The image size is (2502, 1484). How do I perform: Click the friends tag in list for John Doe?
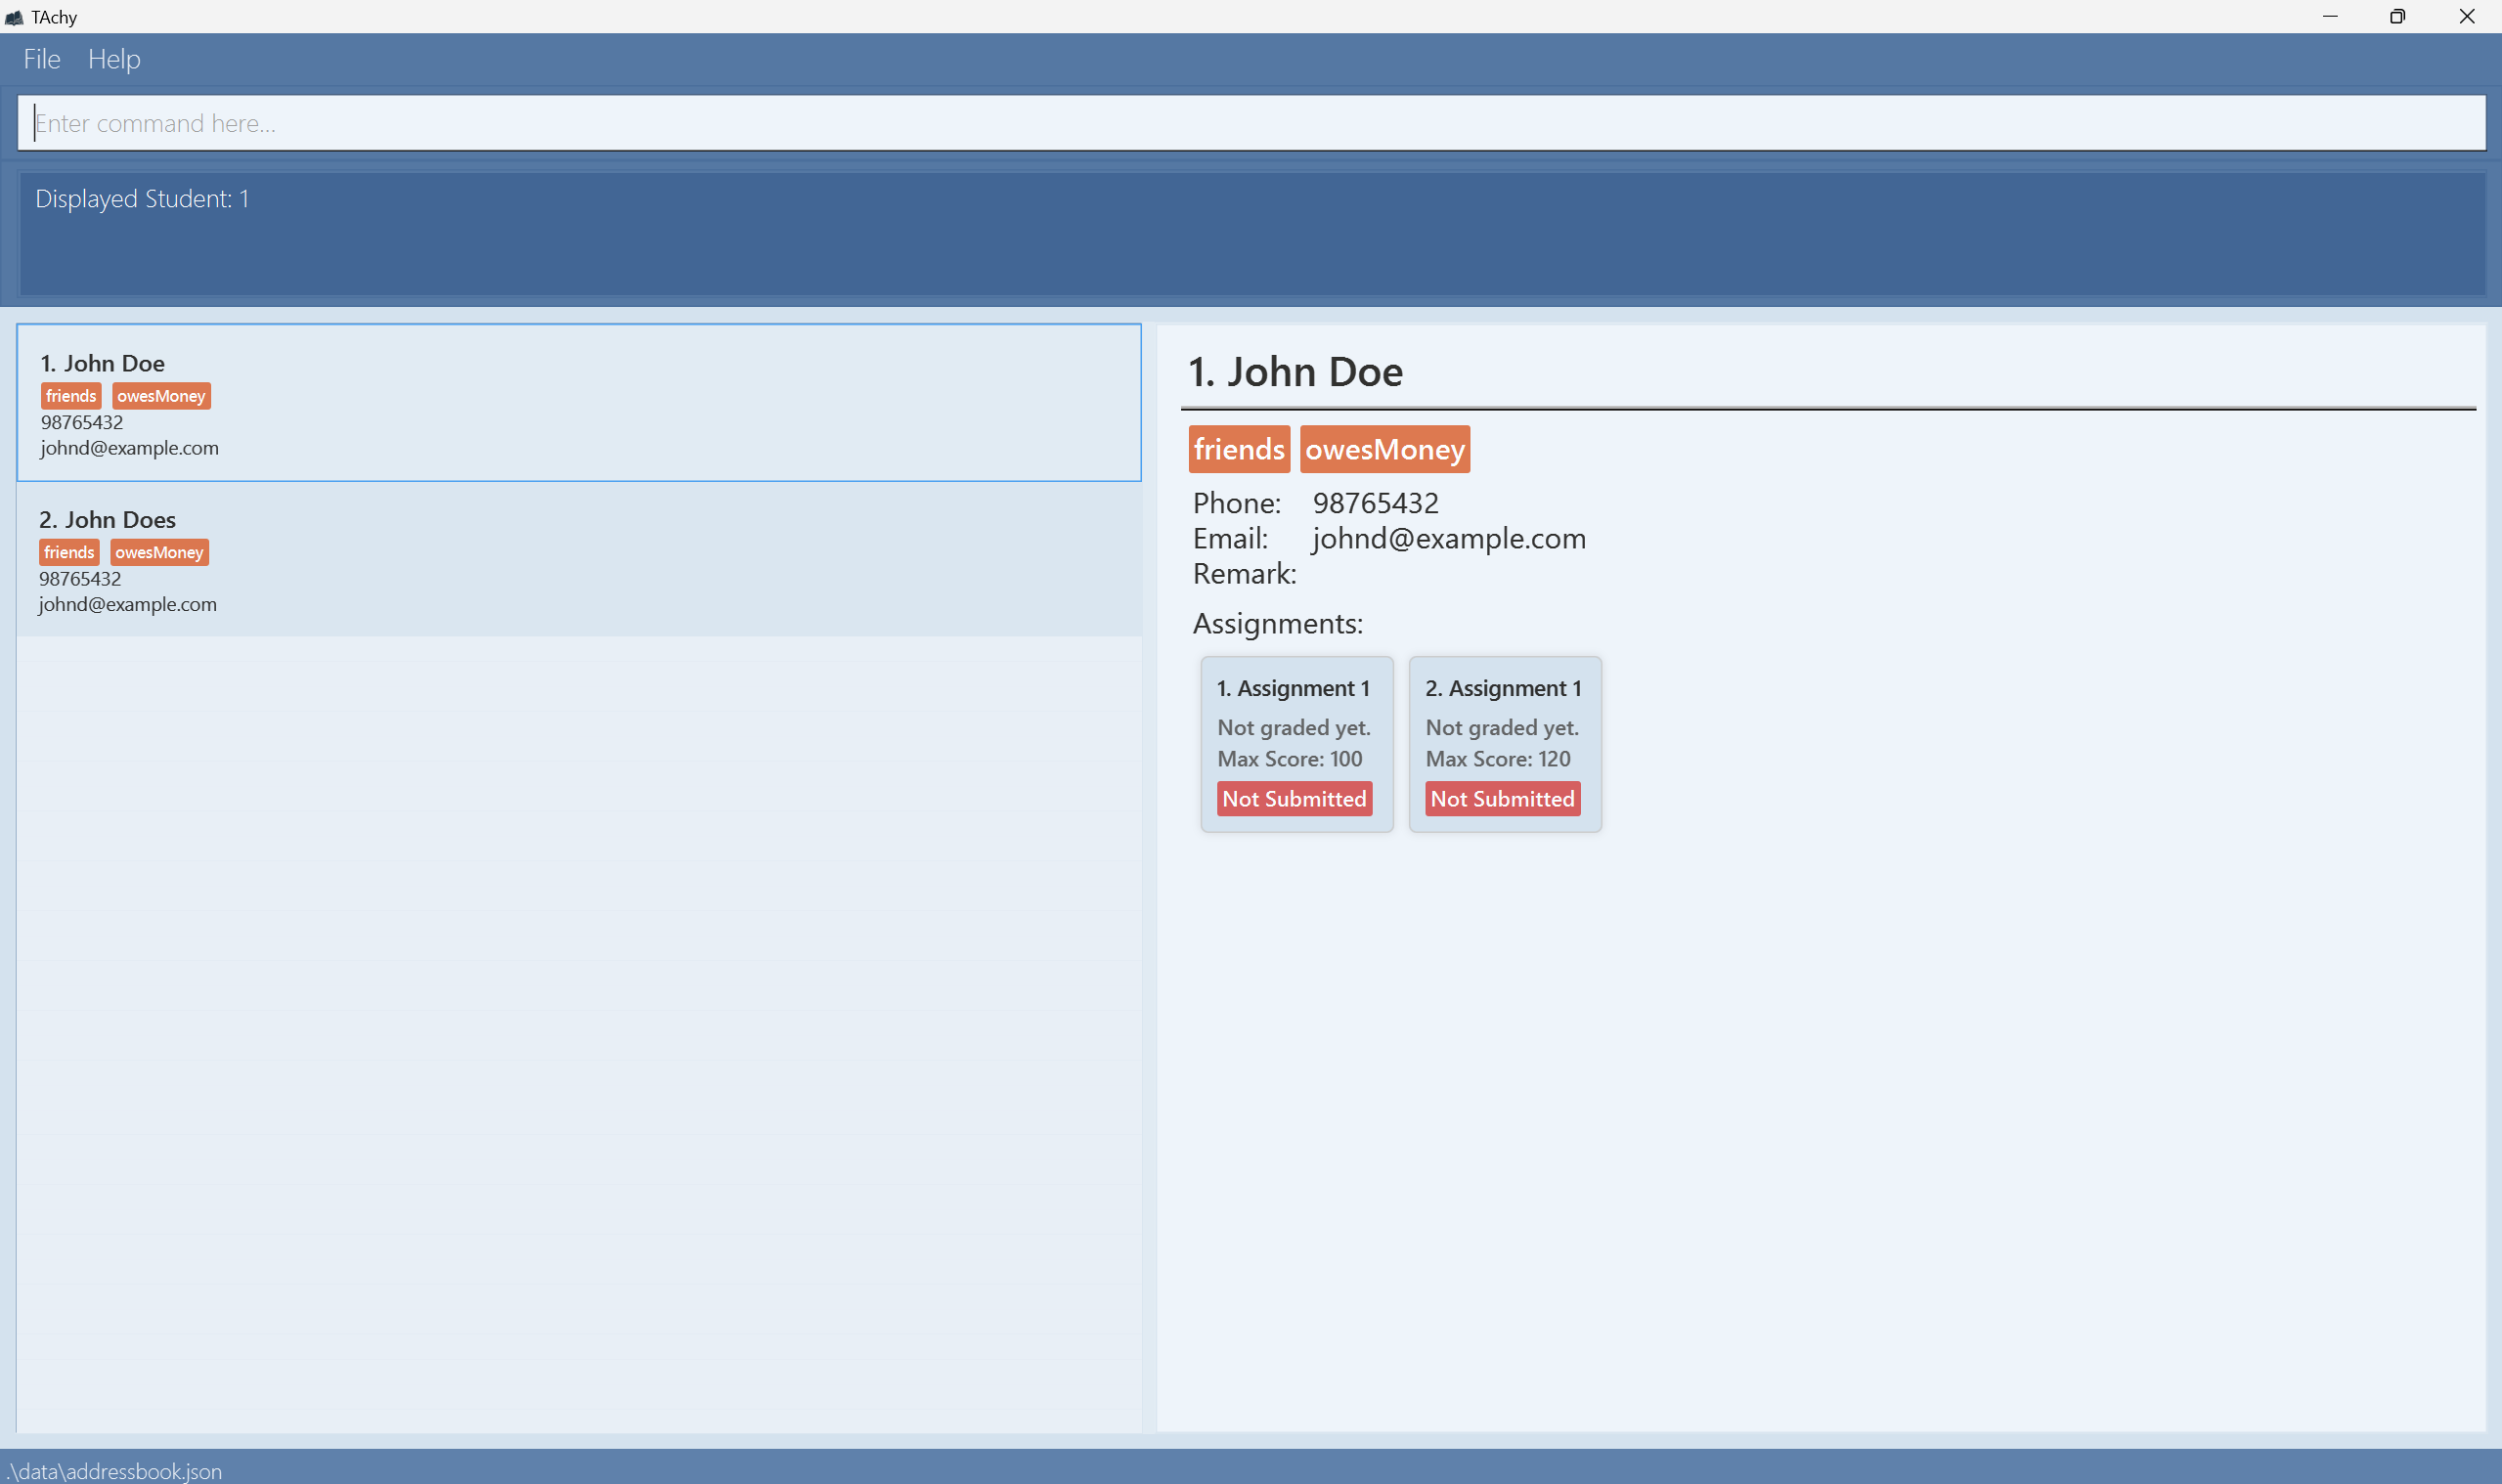(71, 396)
